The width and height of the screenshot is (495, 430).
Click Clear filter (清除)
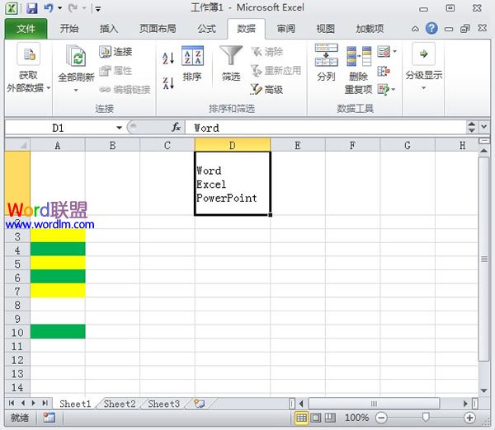click(x=267, y=51)
